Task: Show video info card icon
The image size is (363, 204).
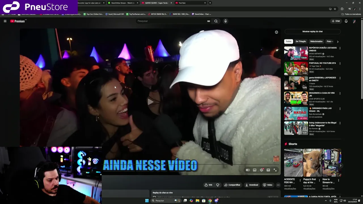Action: coord(277,32)
